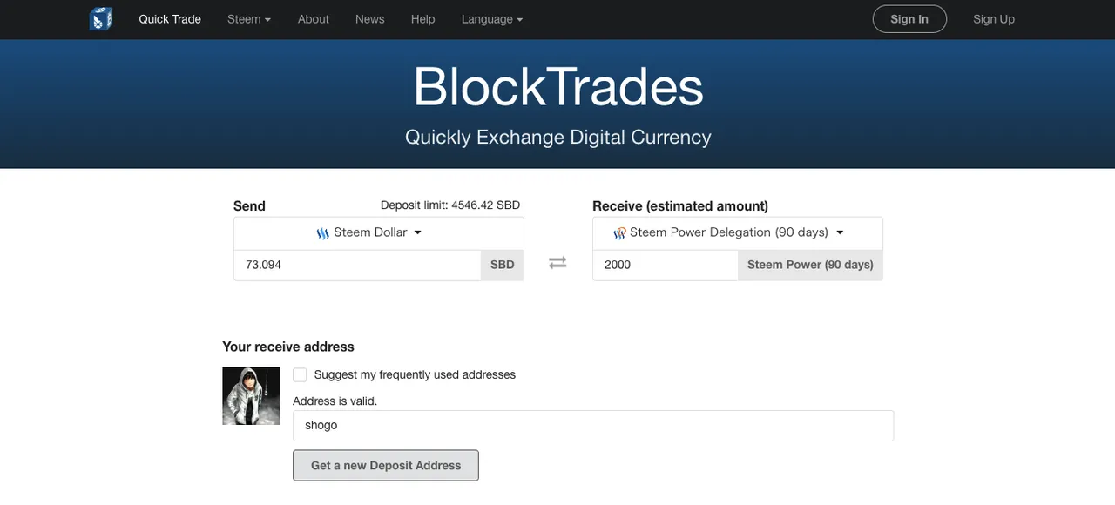Click the BlockTrades logo icon
This screenshot has width=1115, height=505.
coord(101,18)
